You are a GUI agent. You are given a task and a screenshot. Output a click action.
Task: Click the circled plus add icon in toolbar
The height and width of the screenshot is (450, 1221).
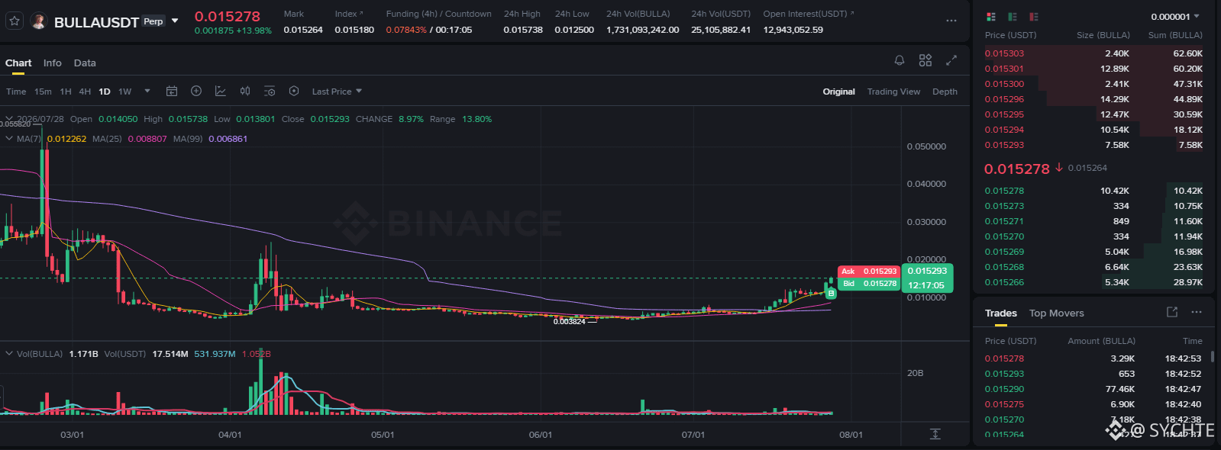click(x=196, y=92)
